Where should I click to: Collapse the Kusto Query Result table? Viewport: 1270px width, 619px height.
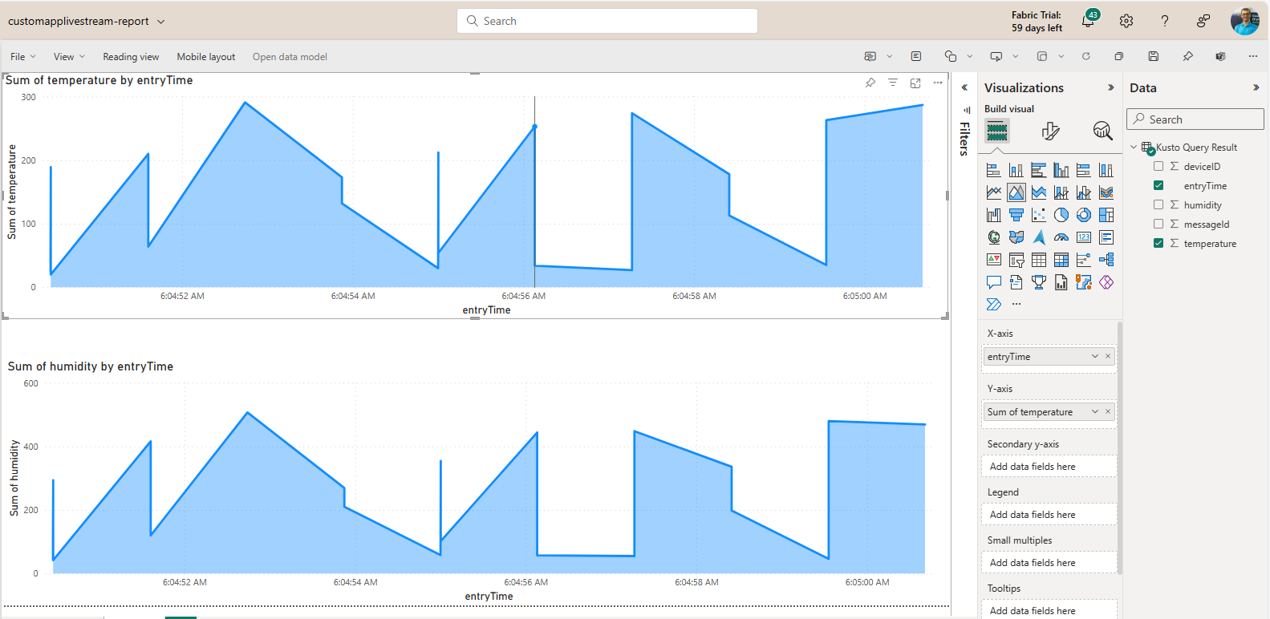point(1134,148)
